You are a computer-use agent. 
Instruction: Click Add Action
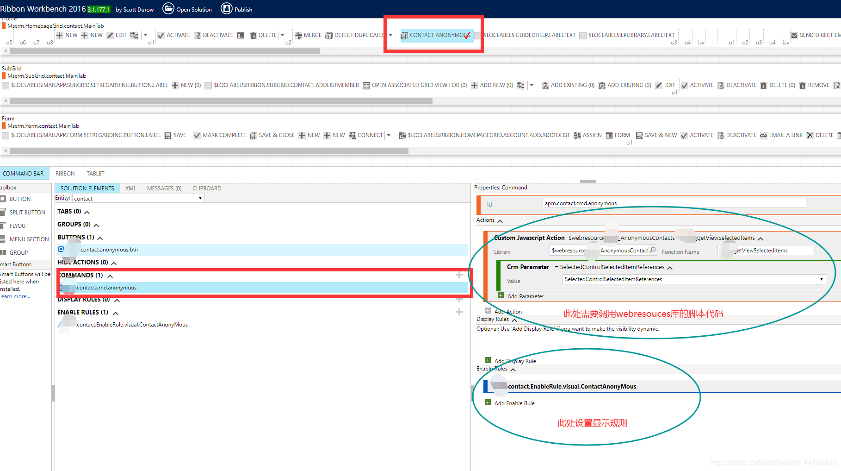503,311
